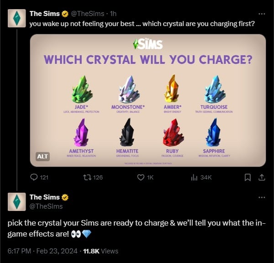The width and height of the screenshot is (274, 263).
Task: Open the top tweet's three-dot more menu
Action: tap(262, 14)
